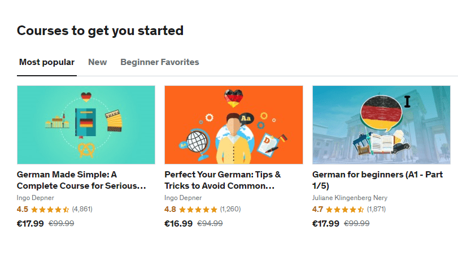Switch to the New tab
458x256 pixels.
tap(97, 62)
